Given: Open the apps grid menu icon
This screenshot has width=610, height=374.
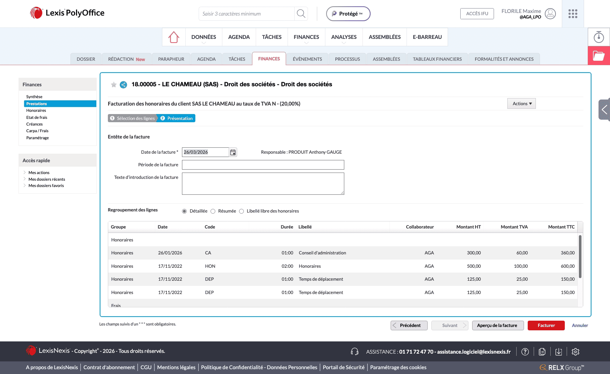Looking at the screenshot, I should pos(573,14).
